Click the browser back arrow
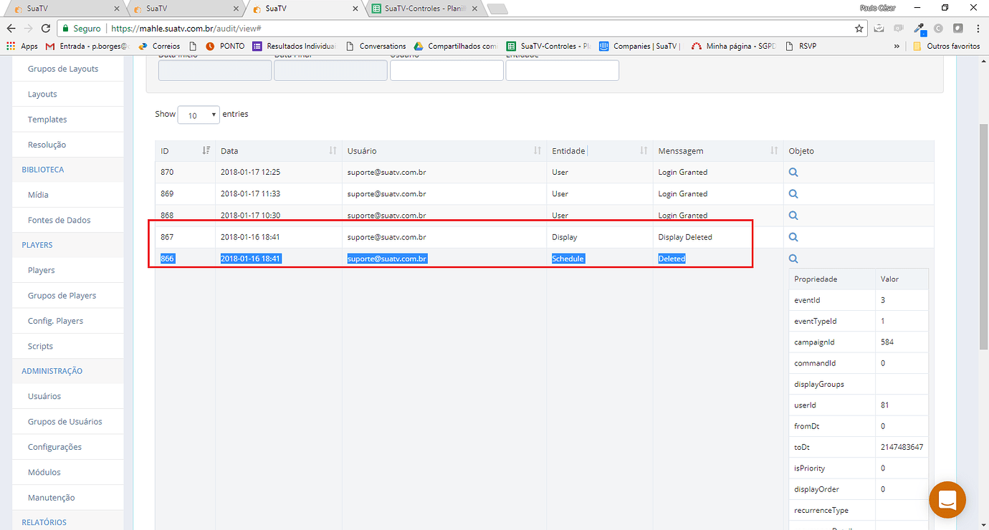 click(x=11, y=29)
